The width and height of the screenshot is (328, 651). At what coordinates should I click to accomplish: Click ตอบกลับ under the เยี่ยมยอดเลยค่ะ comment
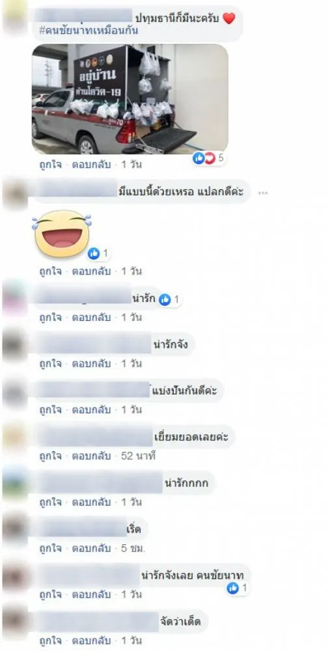(91, 456)
